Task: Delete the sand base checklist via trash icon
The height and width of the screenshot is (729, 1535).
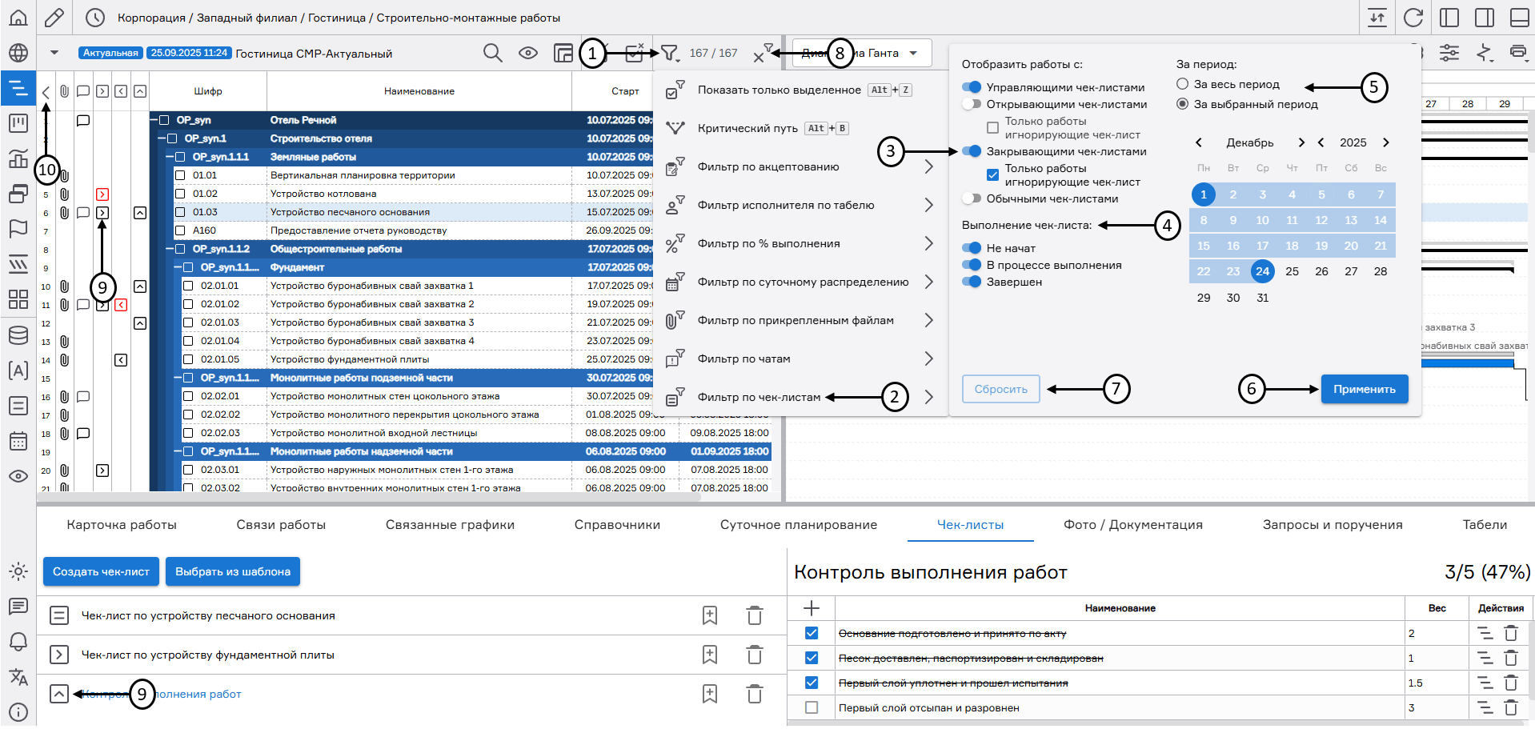Action: (754, 615)
